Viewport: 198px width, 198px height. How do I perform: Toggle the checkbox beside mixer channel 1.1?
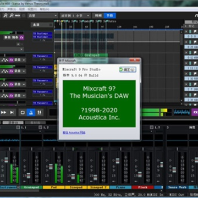(x=18, y=128)
